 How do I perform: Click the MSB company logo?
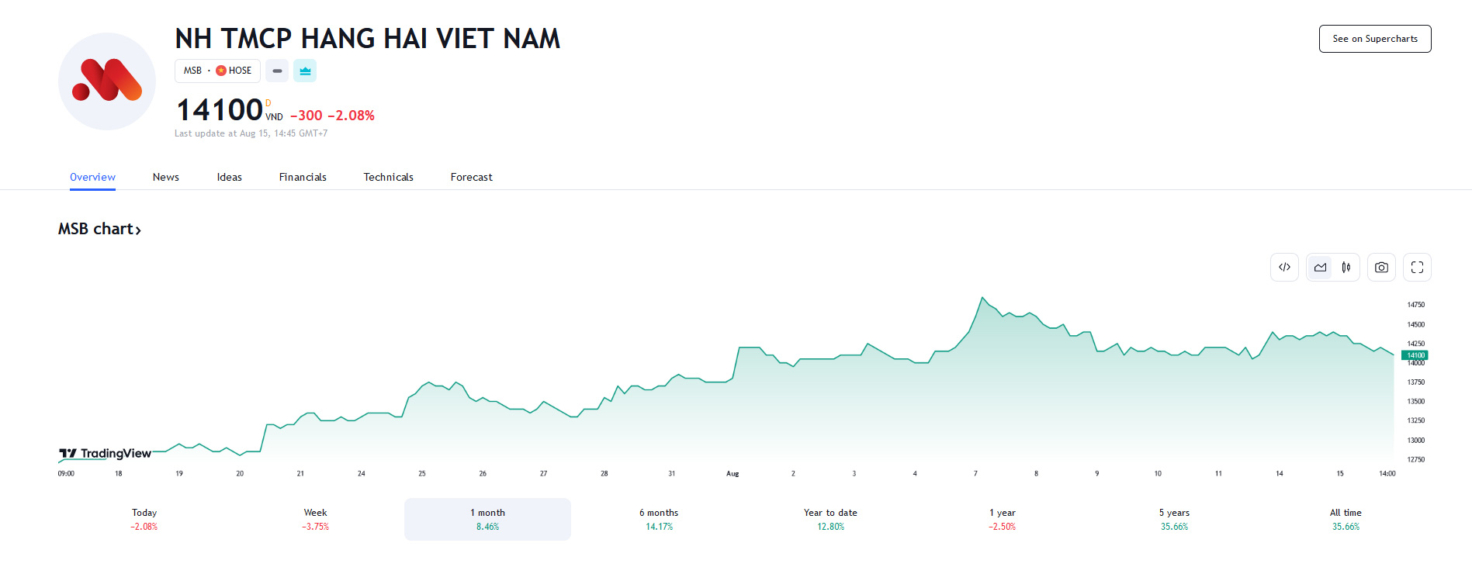[107, 81]
